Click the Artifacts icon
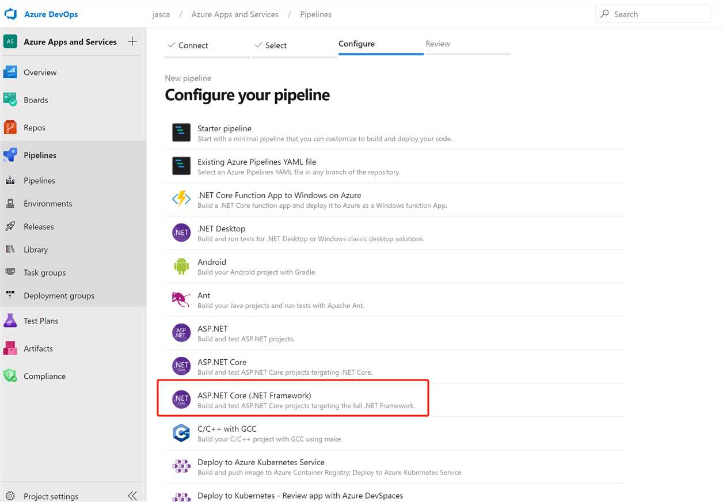 coord(10,348)
